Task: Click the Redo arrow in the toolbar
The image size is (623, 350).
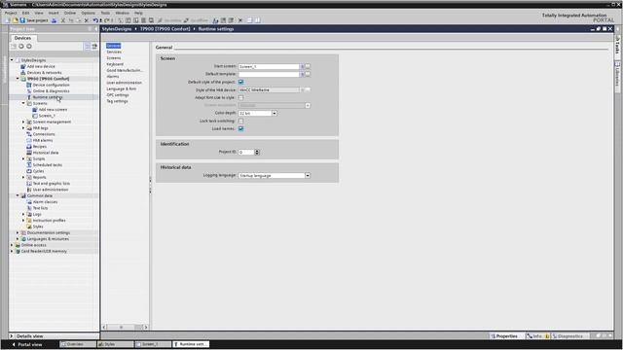Action: tap(106, 20)
